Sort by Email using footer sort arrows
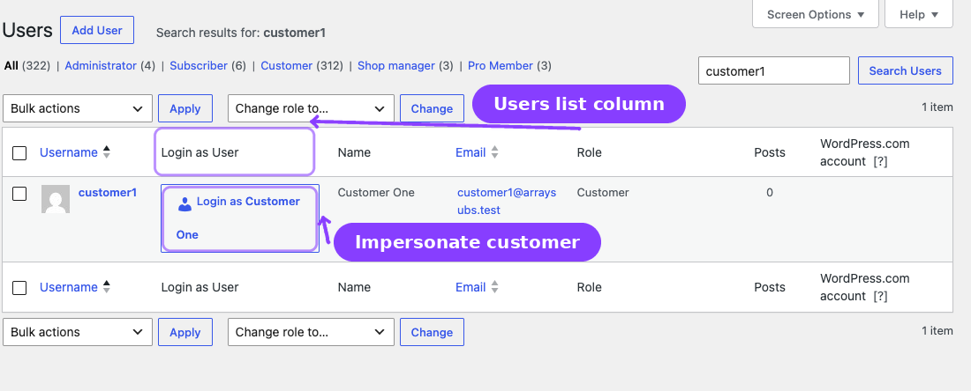This screenshot has width=971, height=391. point(495,286)
